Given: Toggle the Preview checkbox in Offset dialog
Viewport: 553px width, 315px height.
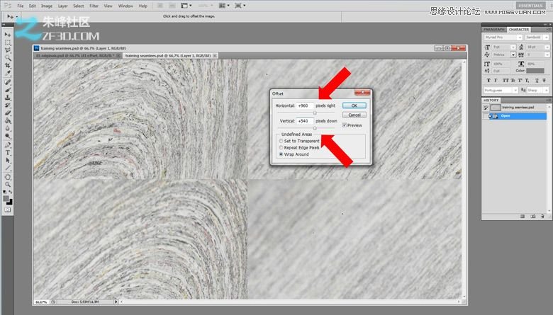Looking at the screenshot, I should [345, 125].
